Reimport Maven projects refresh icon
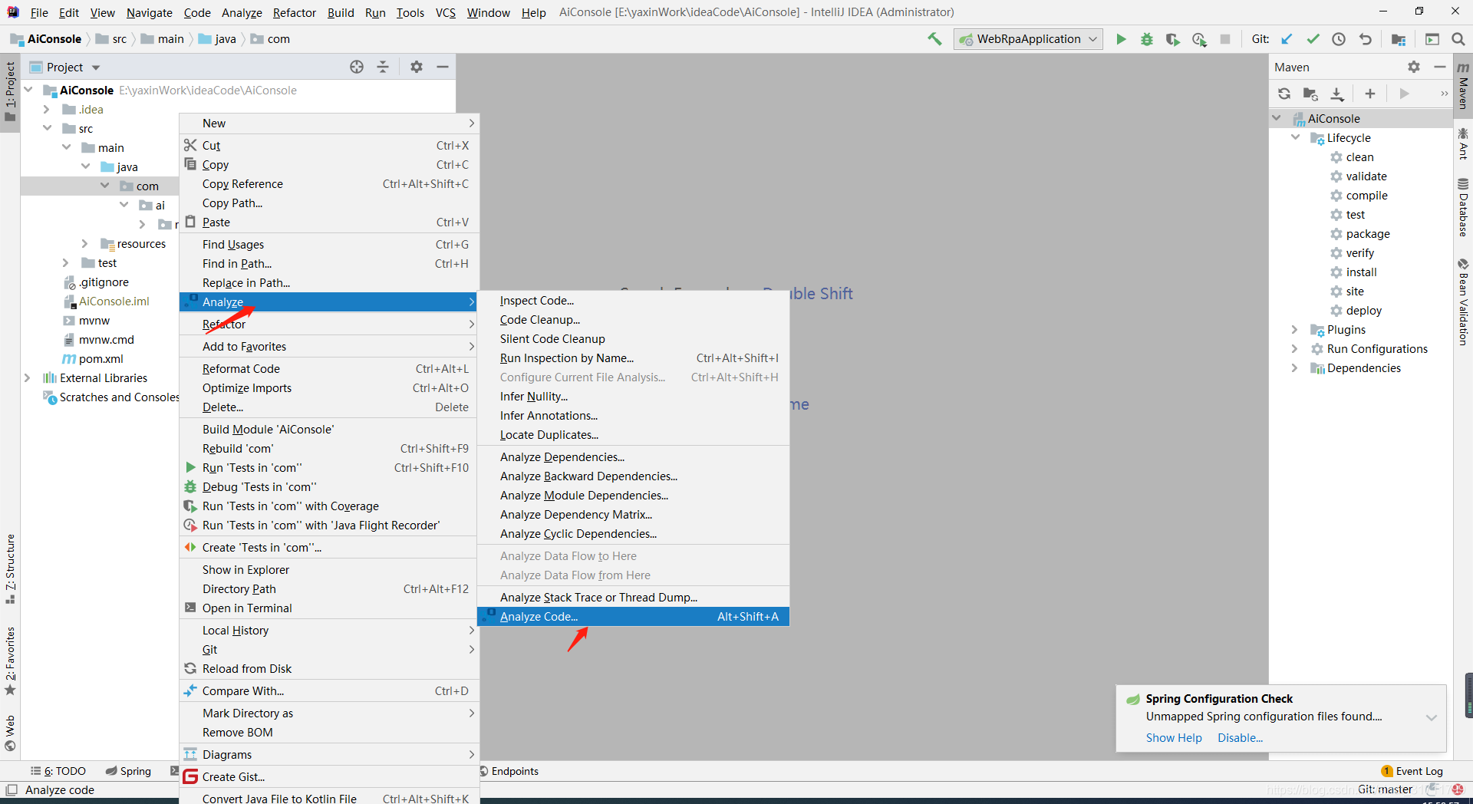Image resolution: width=1473 pixels, height=804 pixels. point(1284,94)
